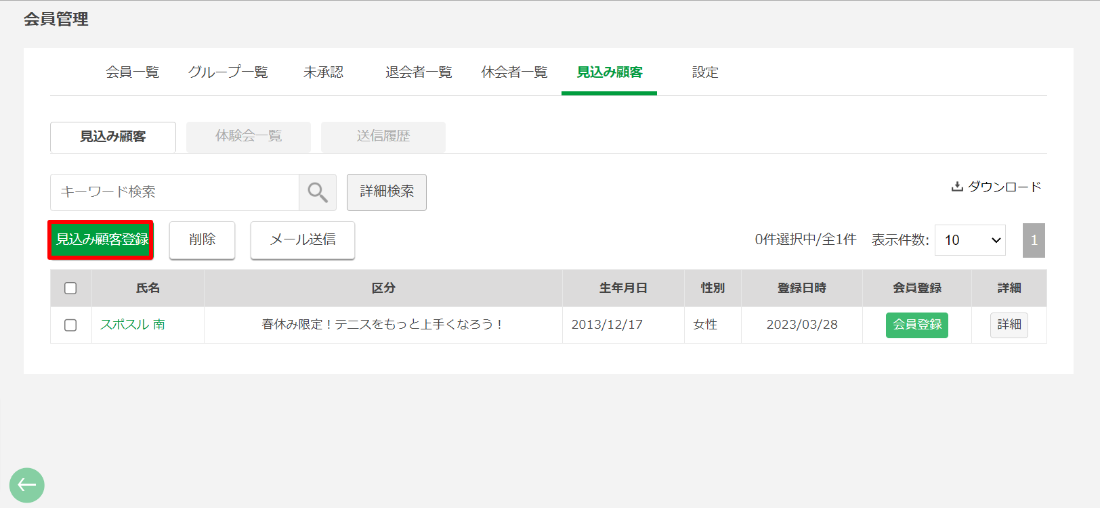Open the 送信履歴 sub-tab
Screen dimensions: 1100x508
(383, 137)
